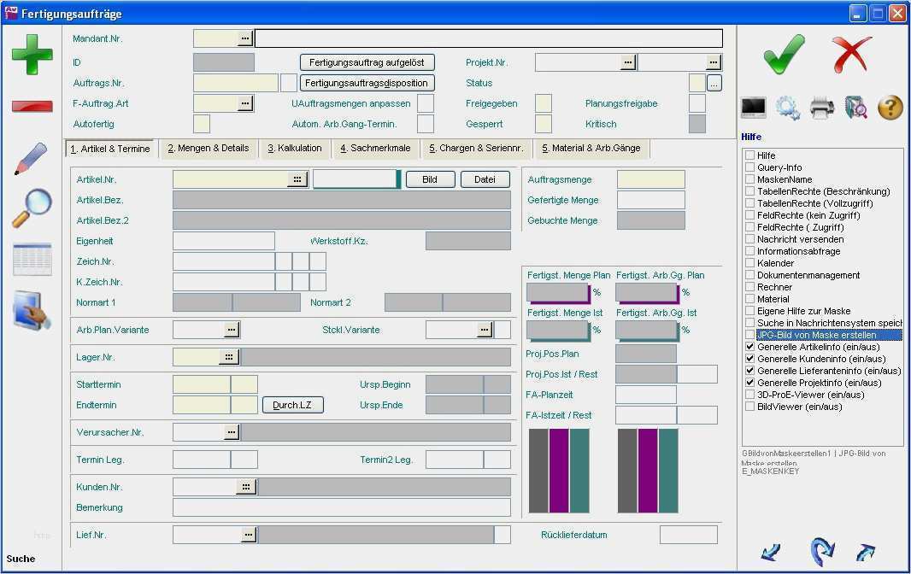Open the Lager.Nr. lookup button
911x574 pixels.
(228, 357)
